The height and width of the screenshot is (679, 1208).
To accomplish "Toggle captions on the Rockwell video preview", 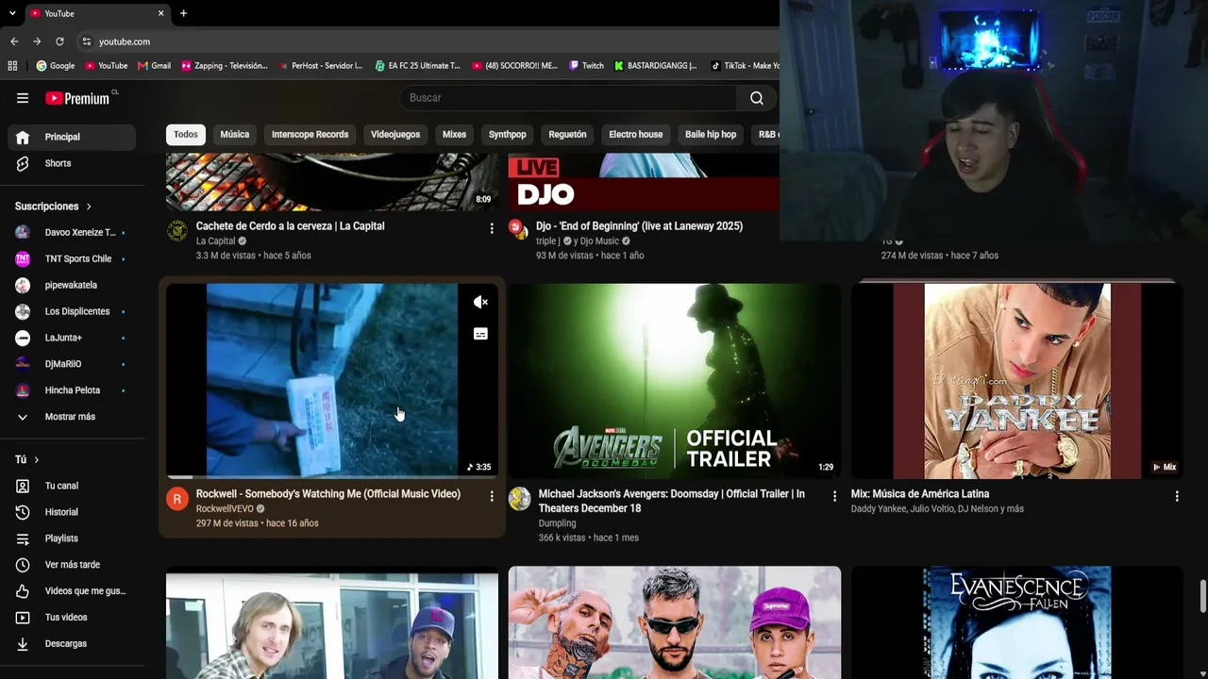I will point(480,334).
